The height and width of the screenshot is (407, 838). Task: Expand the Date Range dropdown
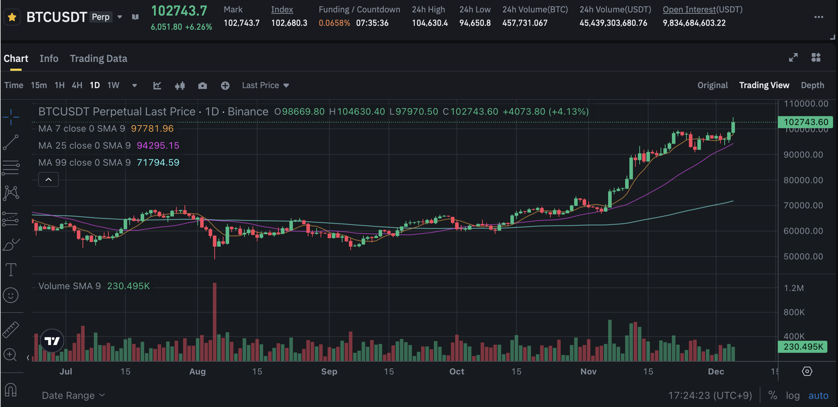[x=73, y=395]
